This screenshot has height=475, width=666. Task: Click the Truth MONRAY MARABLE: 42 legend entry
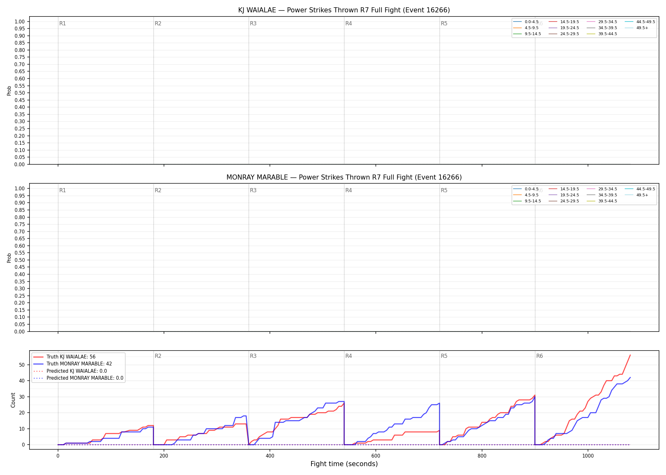tap(73, 364)
